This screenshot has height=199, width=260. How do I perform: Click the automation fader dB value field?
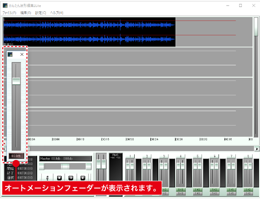(16, 156)
